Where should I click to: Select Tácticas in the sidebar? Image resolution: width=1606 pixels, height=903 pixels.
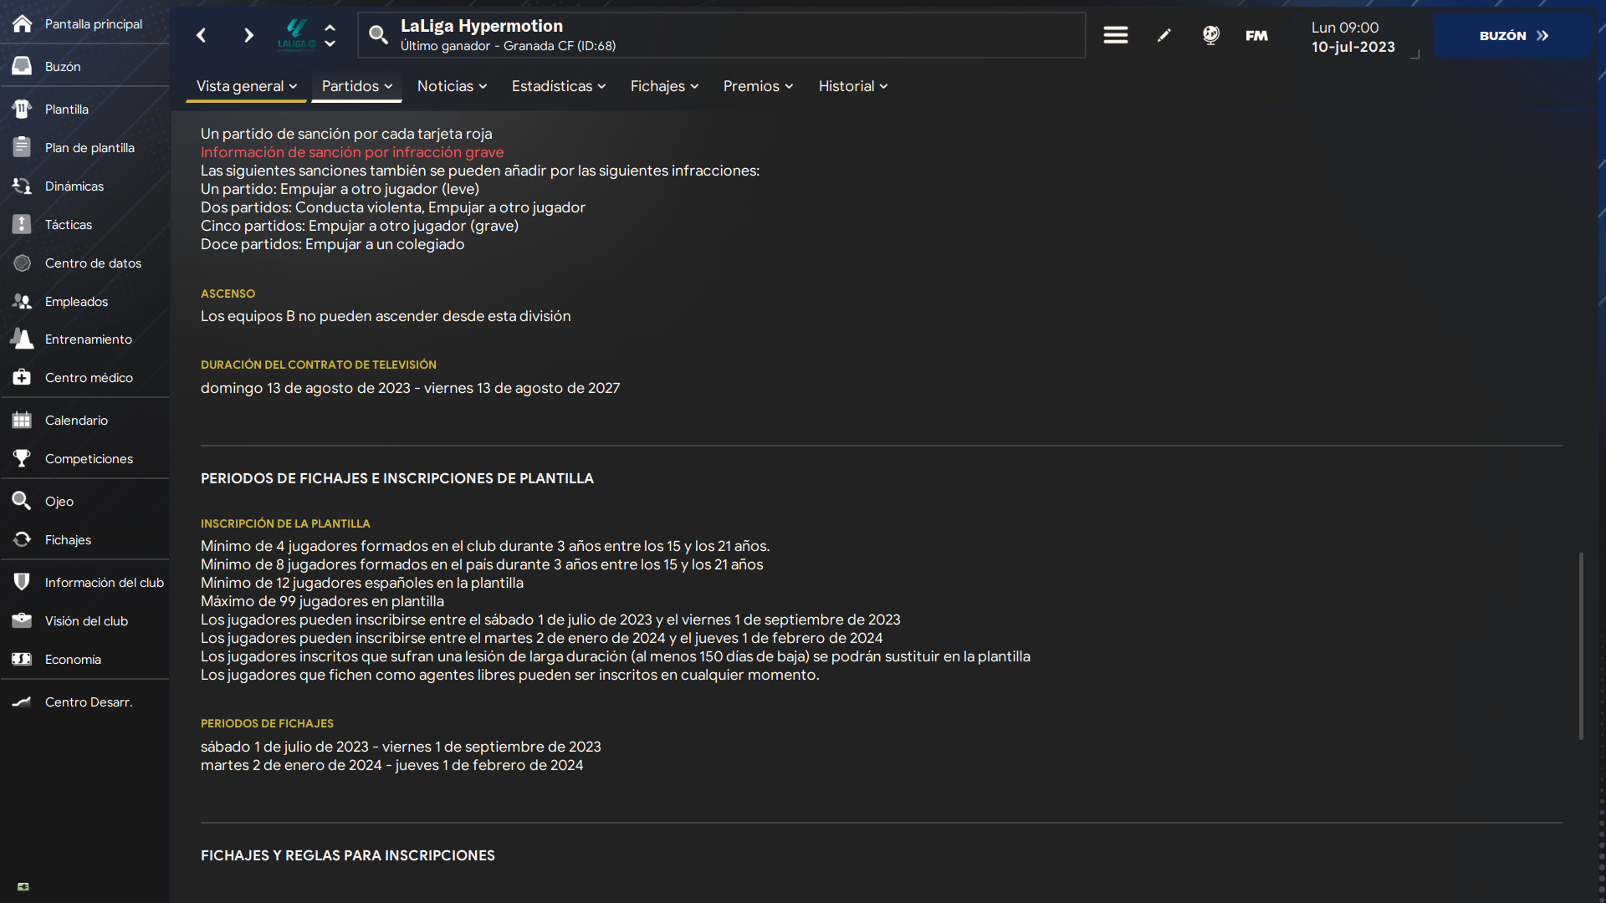[x=69, y=224]
